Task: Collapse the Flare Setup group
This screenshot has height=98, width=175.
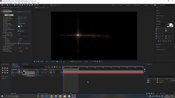Action: tap(2, 13)
